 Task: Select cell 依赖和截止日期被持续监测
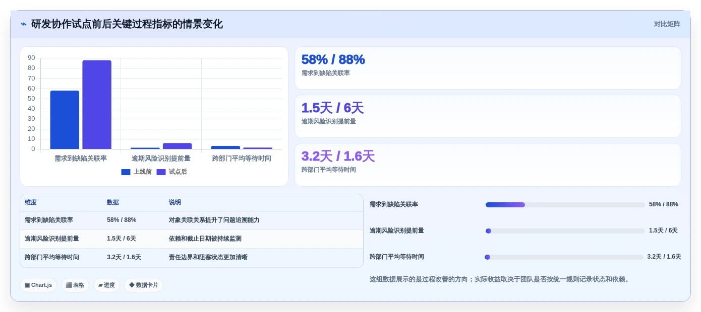(205, 239)
